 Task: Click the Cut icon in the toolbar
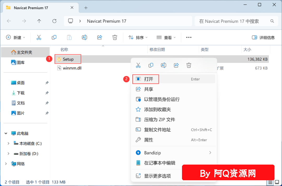pyautogui.click(x=39, y=37)
